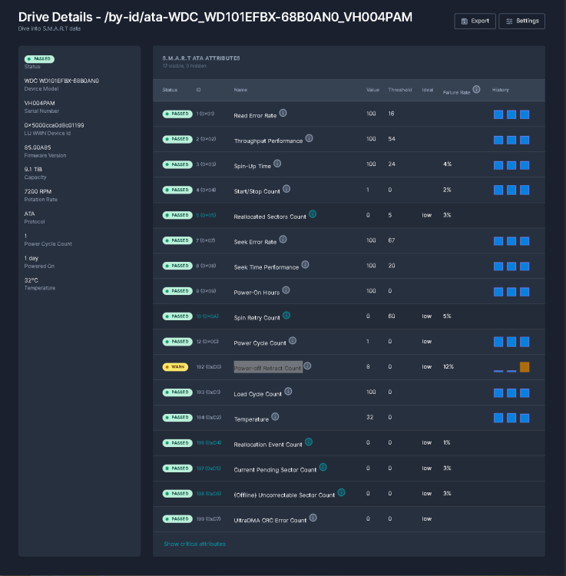Click serial number VH004PAM in sidebar
This screenshot has width=566, height=576.
[x=39, y=103]
